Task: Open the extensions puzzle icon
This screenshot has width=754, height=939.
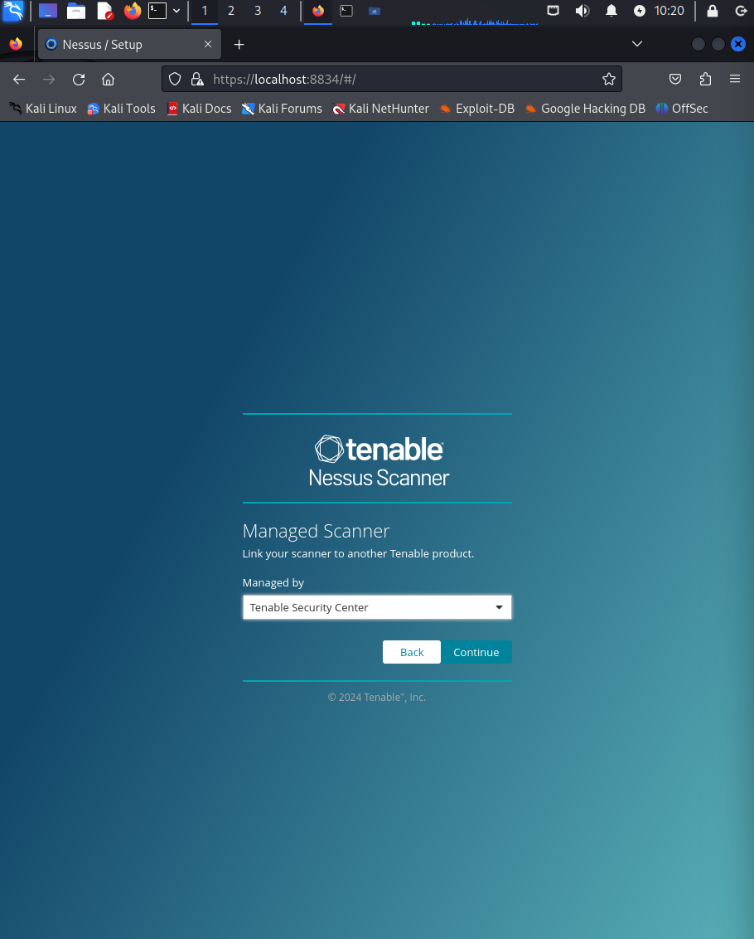Action: 706,79
